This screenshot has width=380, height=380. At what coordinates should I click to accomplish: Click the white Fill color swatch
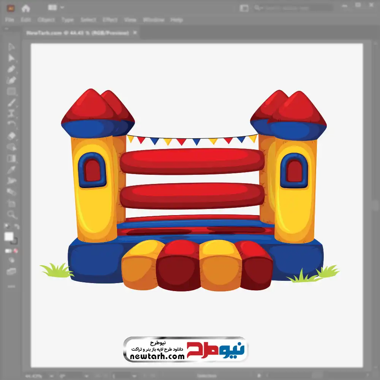pos(9,237)
